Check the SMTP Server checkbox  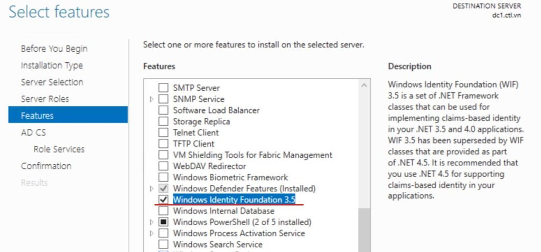coord(164,88)
